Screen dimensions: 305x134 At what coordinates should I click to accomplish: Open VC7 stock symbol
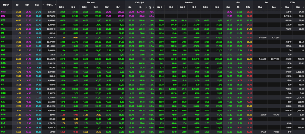(3, 132)
